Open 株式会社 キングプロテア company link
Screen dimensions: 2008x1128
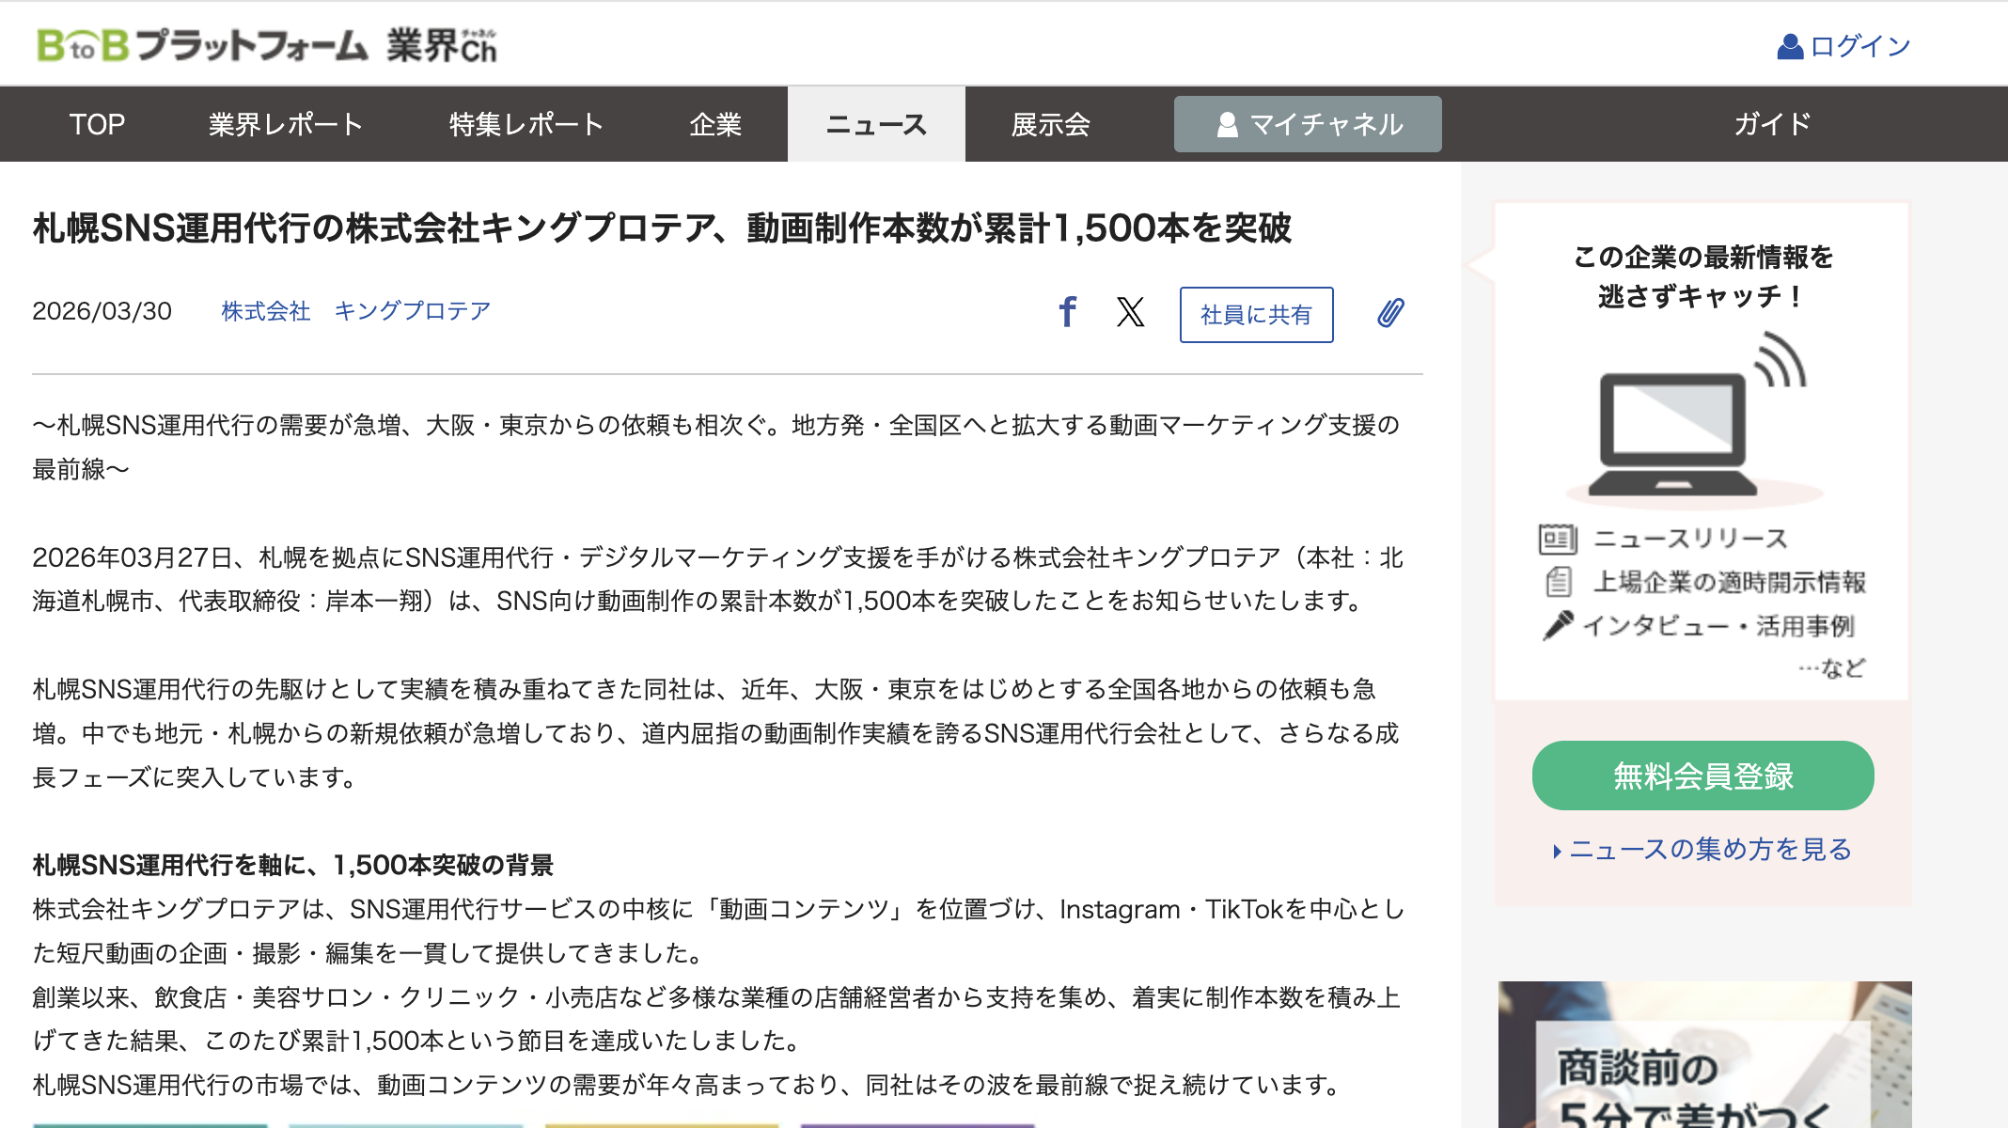pos(355,311)
